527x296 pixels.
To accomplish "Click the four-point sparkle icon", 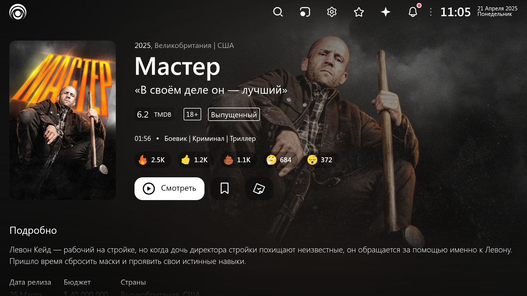I will (386, 12).
